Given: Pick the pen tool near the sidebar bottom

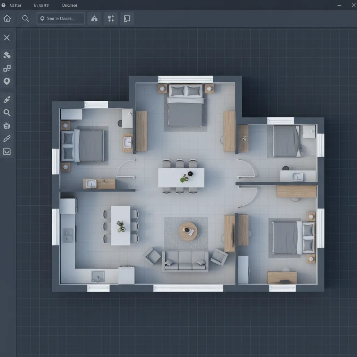Looking at the screenshot, I should pyautogui.click(x=7, y=139).
